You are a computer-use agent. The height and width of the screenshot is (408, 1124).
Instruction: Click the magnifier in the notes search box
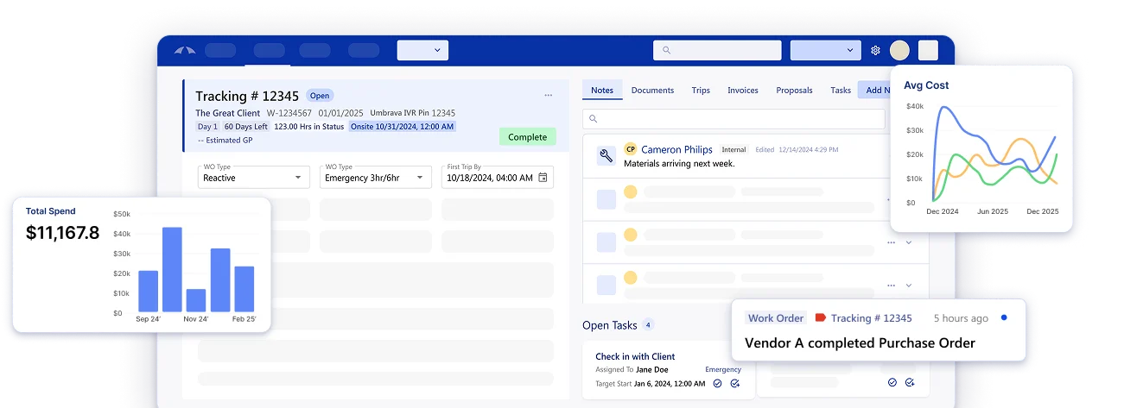(594, 119)
